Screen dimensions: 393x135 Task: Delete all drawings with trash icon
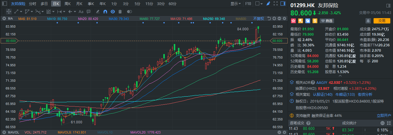120,12
